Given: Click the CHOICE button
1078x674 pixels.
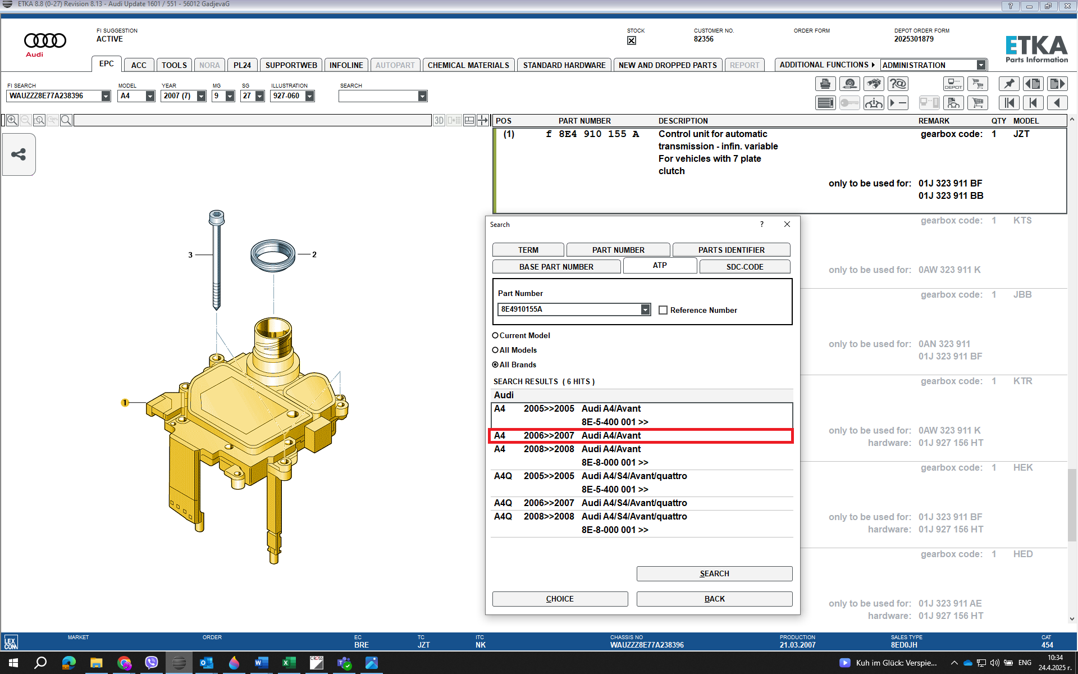Looking at the screenshot, I should [560, 599].
